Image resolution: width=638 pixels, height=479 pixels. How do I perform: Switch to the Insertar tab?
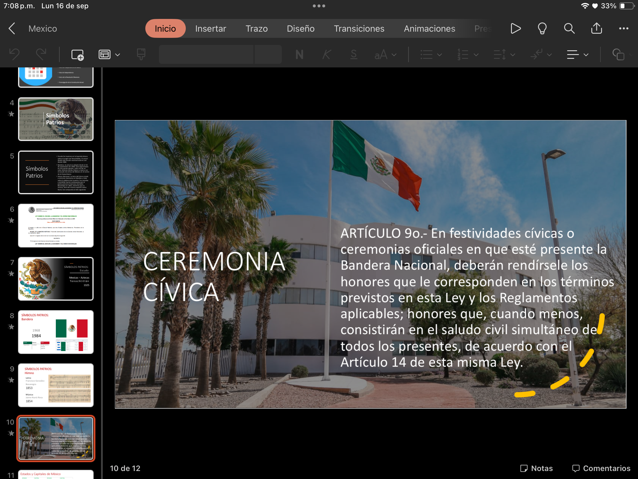pyautogui.click(x=211, y=29)
